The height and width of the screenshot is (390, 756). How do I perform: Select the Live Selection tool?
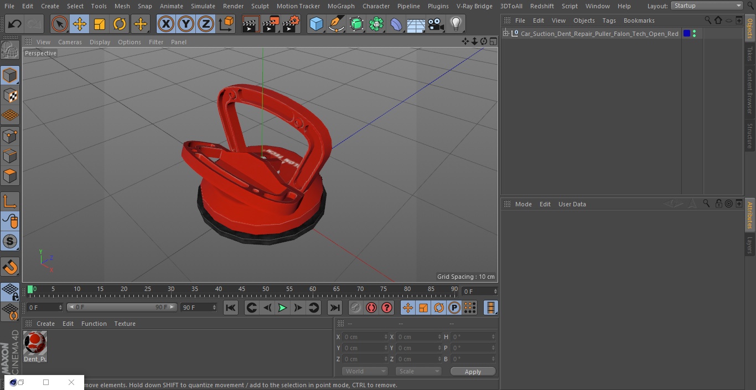coord(60,24)
